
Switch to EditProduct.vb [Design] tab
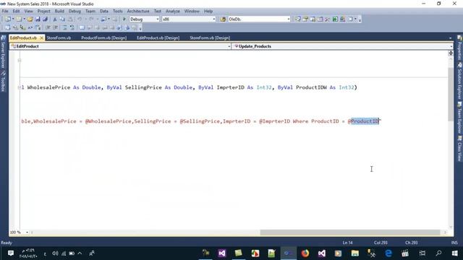(x=158, y=38)
